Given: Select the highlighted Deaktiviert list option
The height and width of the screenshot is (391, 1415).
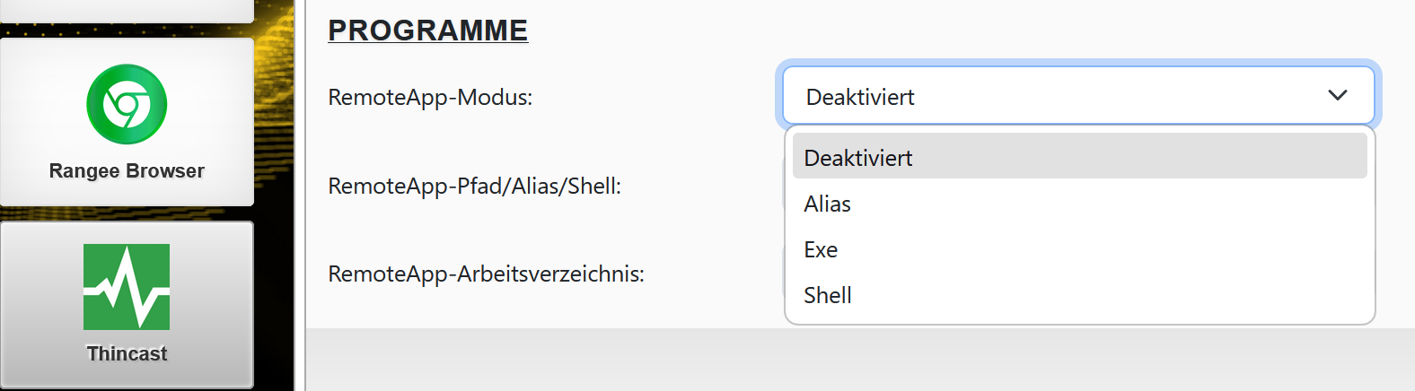Looking at the screenshot, I should (858, 158).
